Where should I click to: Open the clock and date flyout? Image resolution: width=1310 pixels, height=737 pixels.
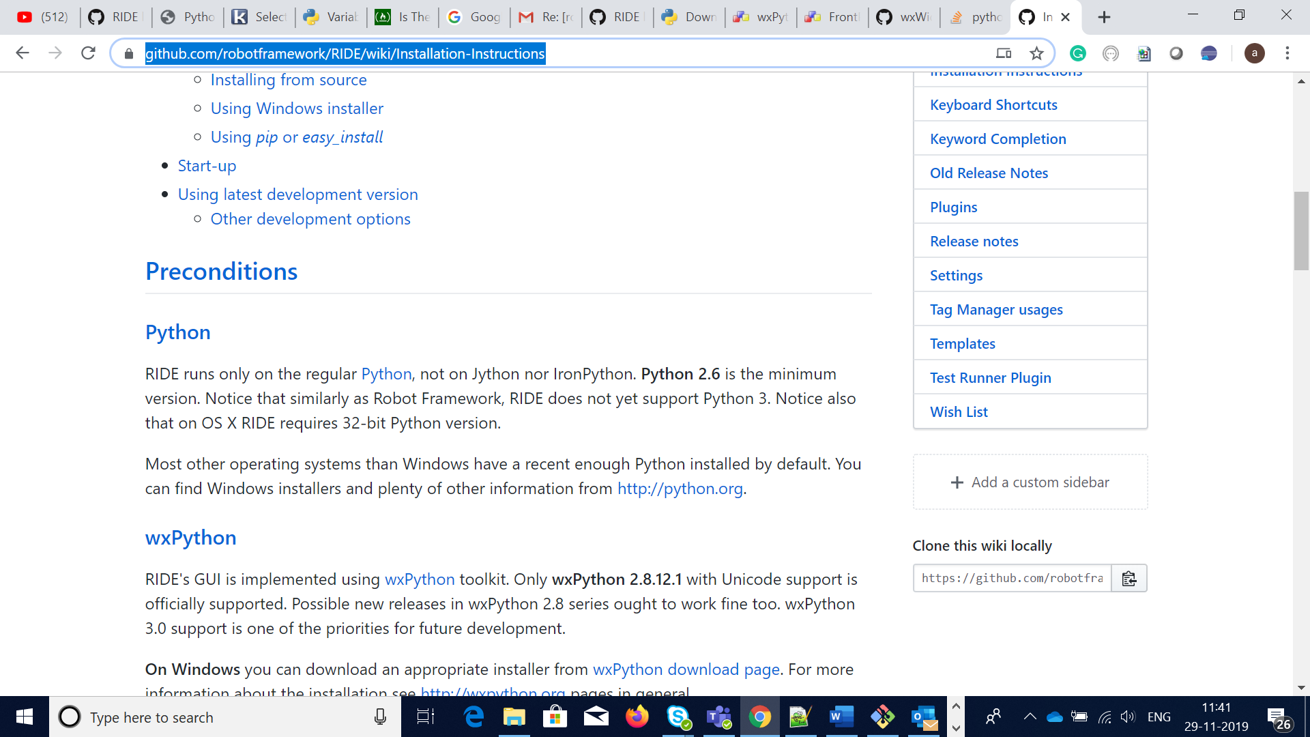[1217, 717]
